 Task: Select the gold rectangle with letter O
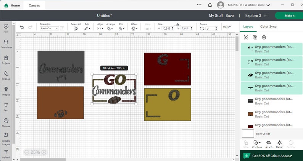[x=168, y=105]
